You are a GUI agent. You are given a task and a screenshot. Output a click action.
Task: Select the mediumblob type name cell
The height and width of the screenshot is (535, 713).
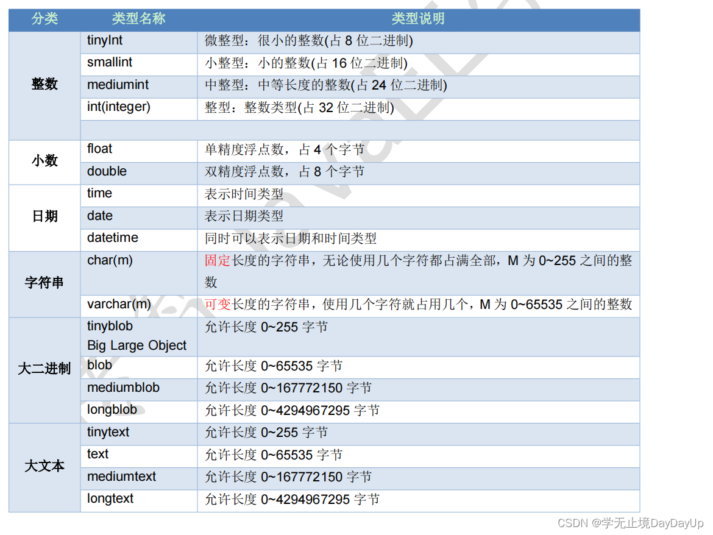139,389
